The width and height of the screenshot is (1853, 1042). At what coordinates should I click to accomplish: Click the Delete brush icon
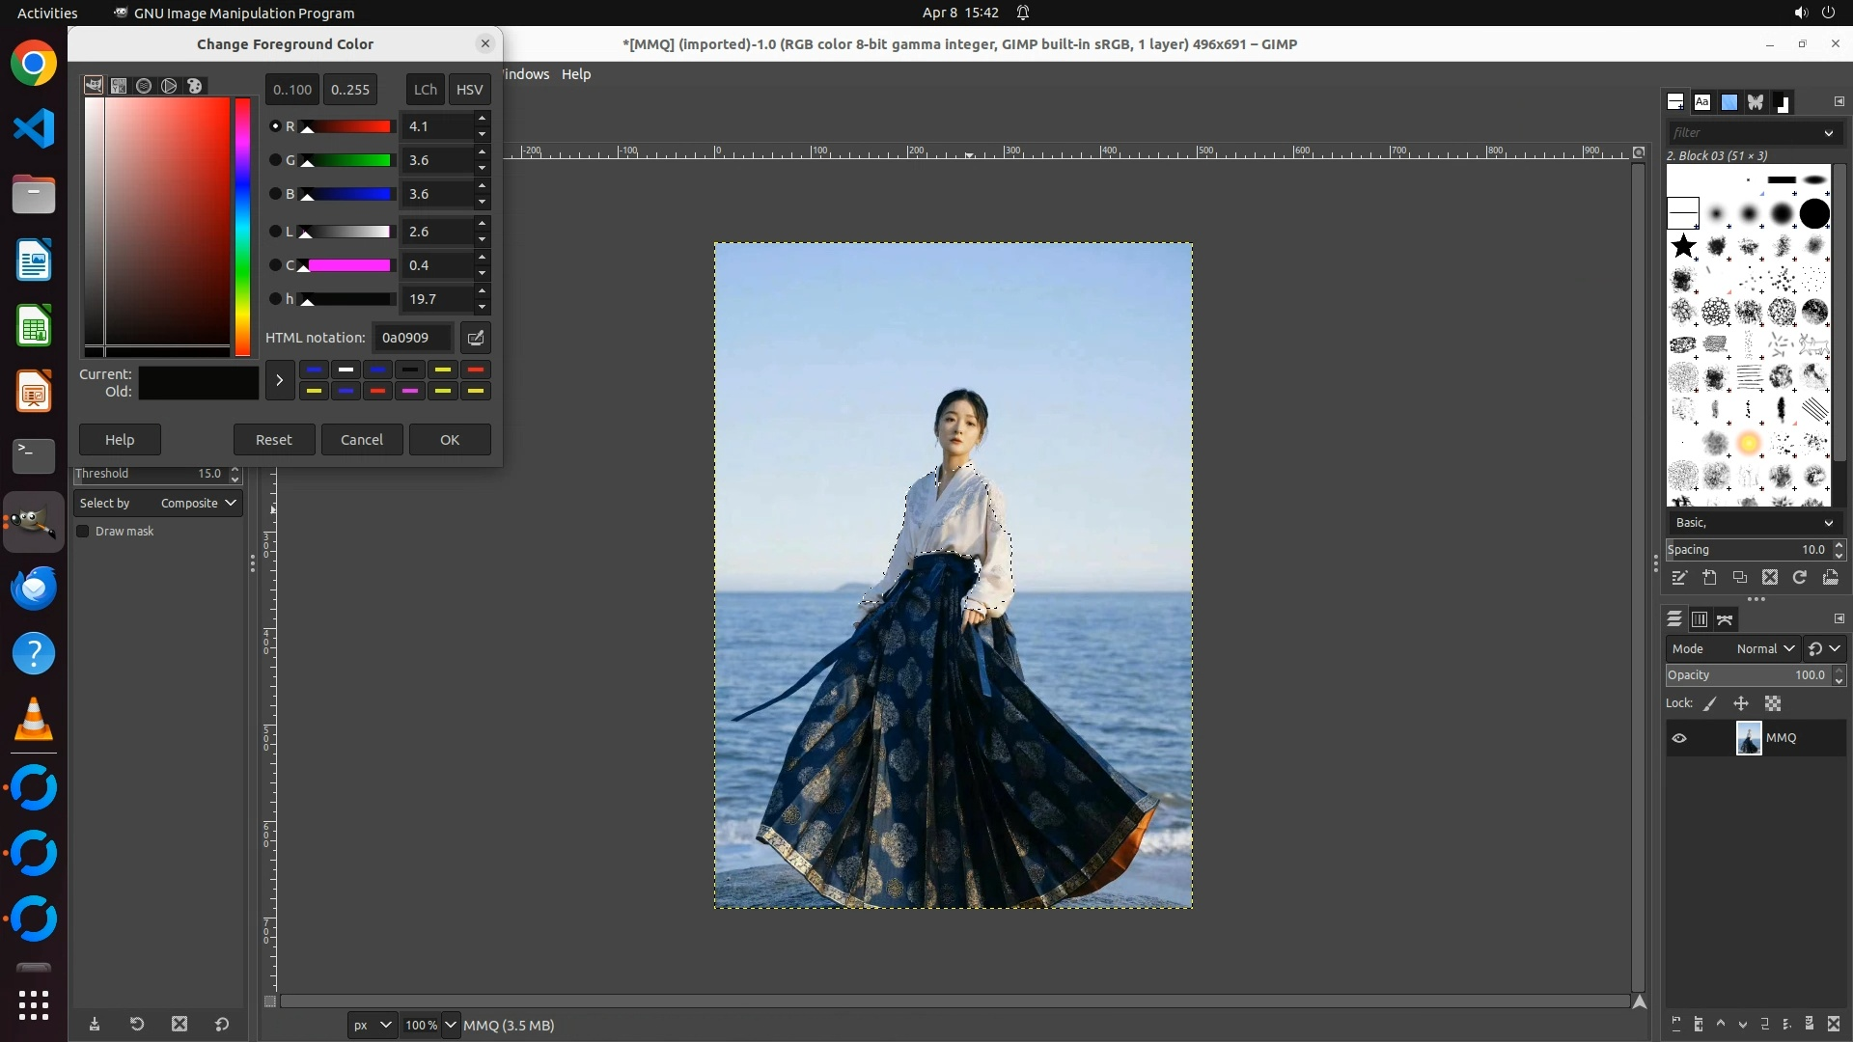point(1770,578)
